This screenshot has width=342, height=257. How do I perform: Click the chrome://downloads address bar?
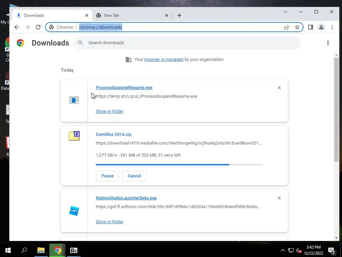(174, 27)
